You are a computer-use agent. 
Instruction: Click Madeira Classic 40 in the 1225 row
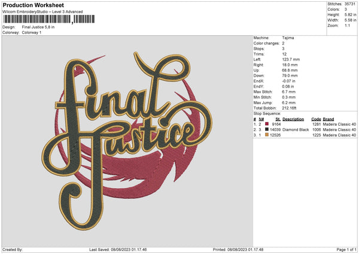pos(339,135)
